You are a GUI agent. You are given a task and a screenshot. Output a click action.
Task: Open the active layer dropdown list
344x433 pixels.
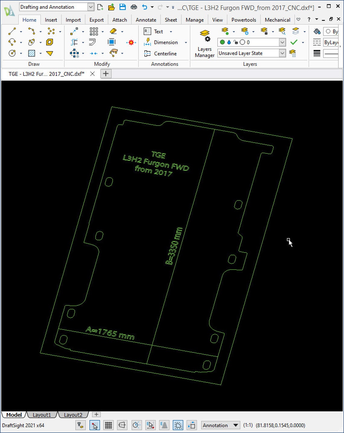click(282, 42)
